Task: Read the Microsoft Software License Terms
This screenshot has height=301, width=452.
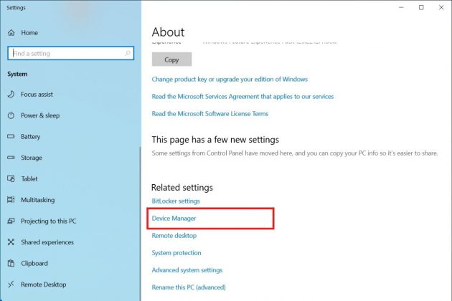Action: pos(209,114)
